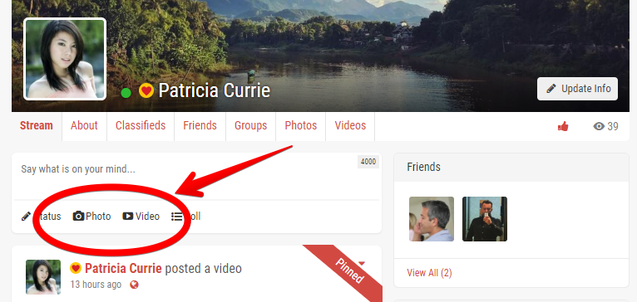Click the thumbs-up like icon
Screen dimensions: 637x302
click(563, 126)
